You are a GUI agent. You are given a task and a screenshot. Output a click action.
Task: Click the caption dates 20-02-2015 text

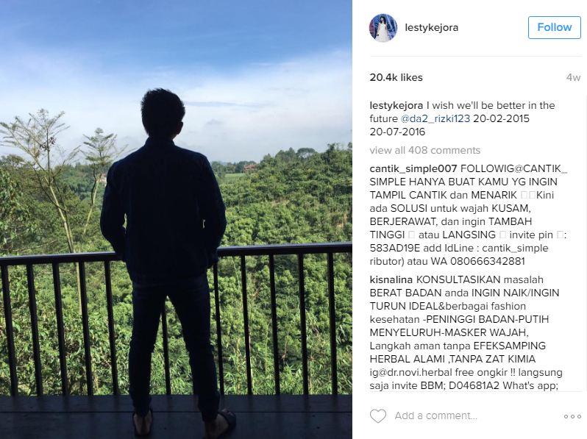(501, 118)
